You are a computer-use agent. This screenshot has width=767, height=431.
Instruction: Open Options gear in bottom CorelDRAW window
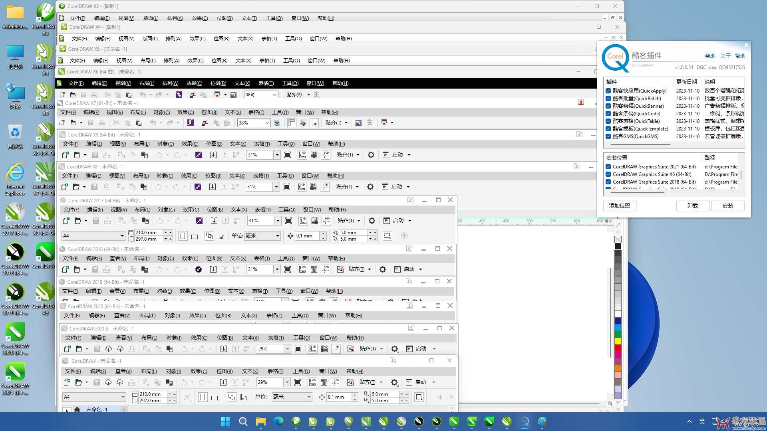[x=394, y=382]
